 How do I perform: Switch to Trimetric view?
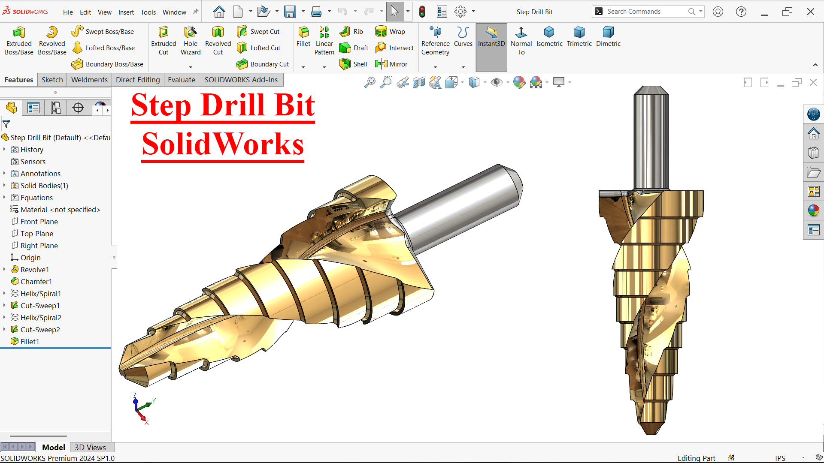[579, 36]
